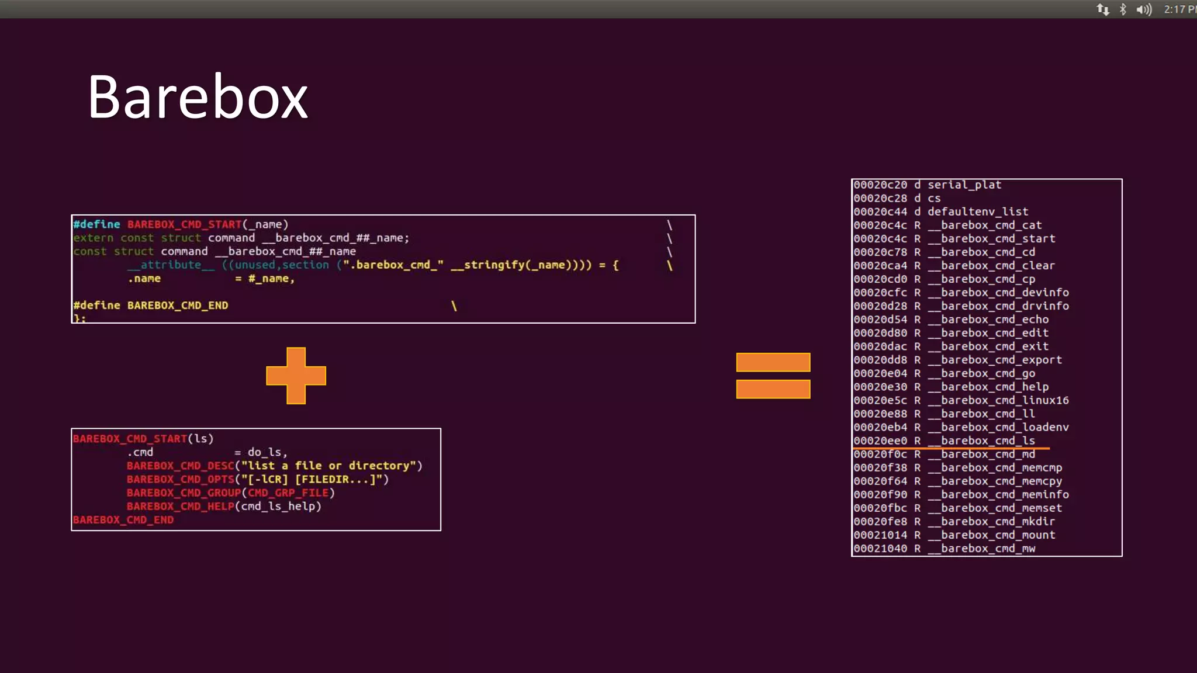Viewport: 1197px width, 673px height.
Task: Click the 'extern const struct command' line
Action: pos(241,238)
